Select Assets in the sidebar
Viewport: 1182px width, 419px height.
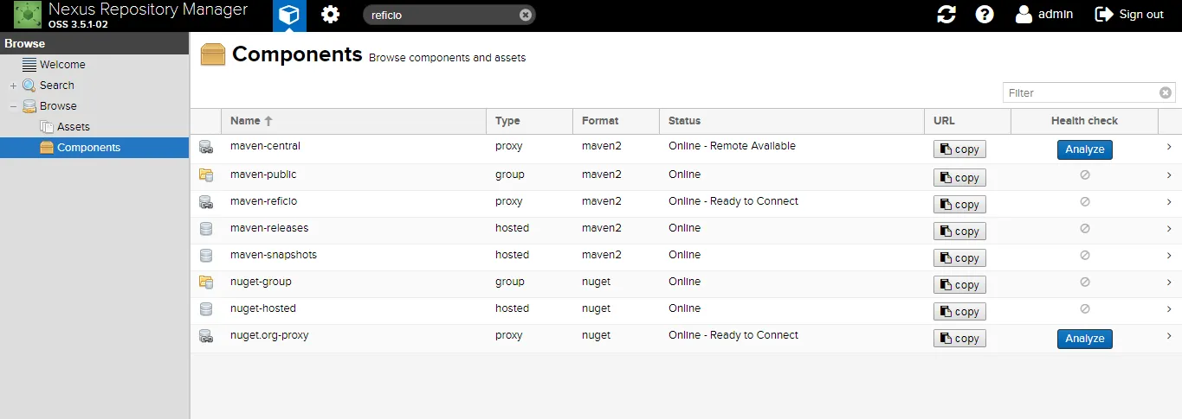point(73,127)
